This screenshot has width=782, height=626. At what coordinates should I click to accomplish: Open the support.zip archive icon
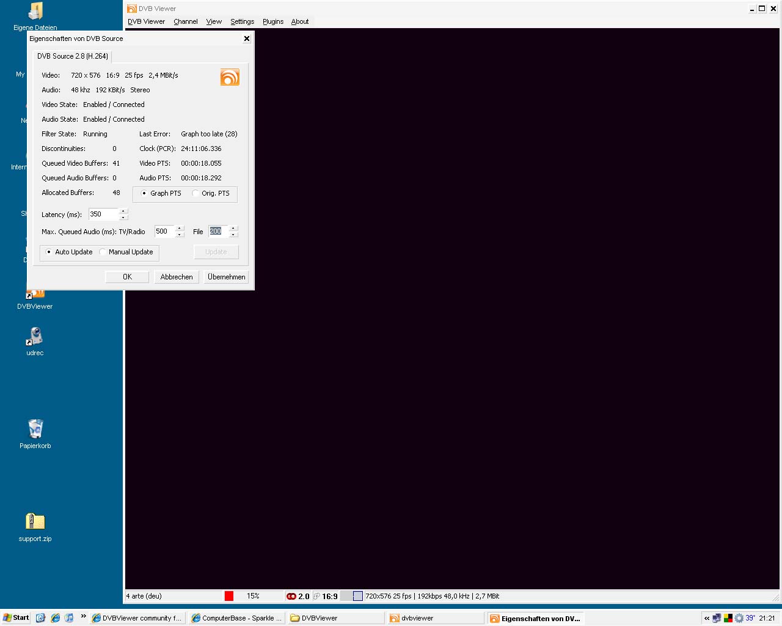tap(35, 523)
